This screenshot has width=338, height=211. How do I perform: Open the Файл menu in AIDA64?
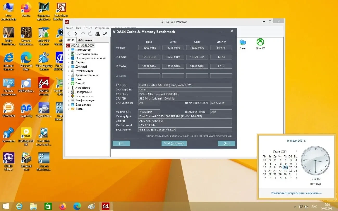[69, 28]
